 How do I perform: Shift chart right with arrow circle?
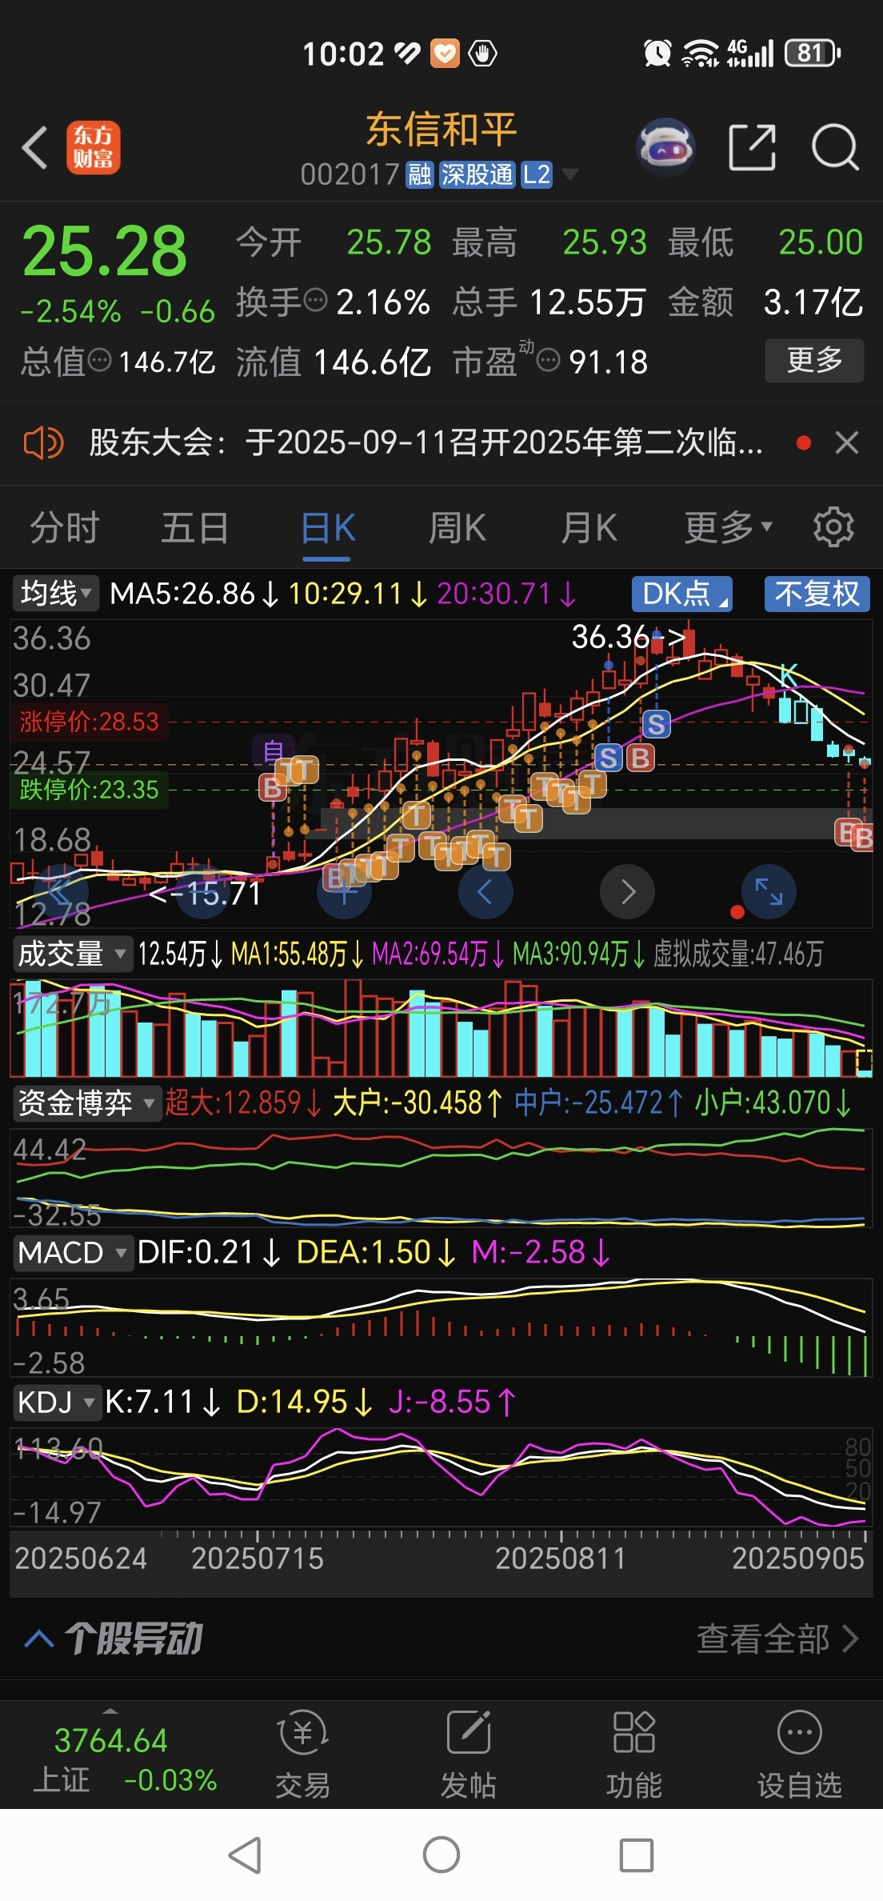coord(628,891)
